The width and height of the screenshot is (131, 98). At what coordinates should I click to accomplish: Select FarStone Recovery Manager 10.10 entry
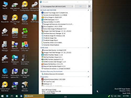[x=53, y=33]
